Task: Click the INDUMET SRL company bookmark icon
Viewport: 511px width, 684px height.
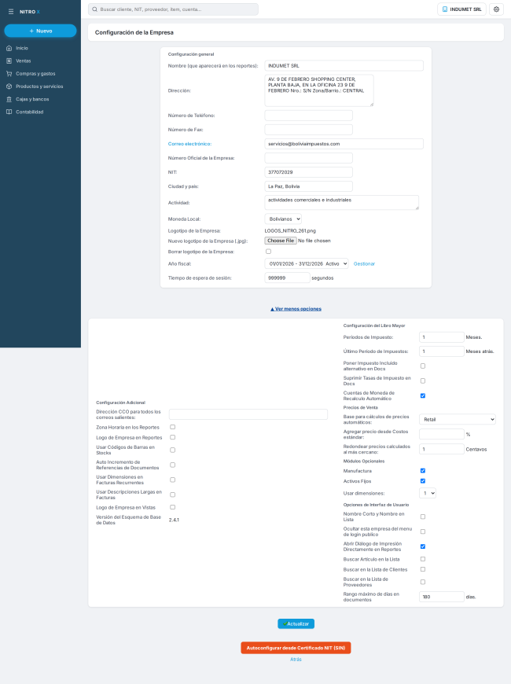Action: 445,9
